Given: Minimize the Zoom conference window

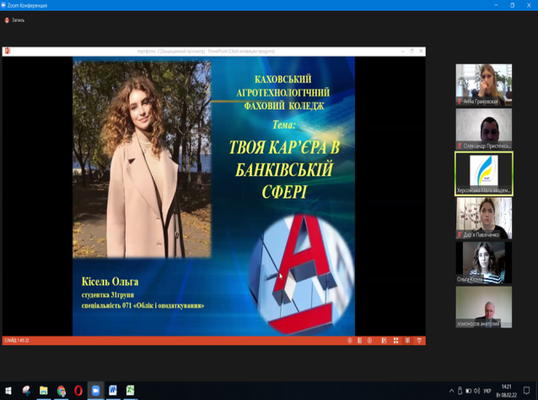Looking at the screenshot, I should coord(496,5).
